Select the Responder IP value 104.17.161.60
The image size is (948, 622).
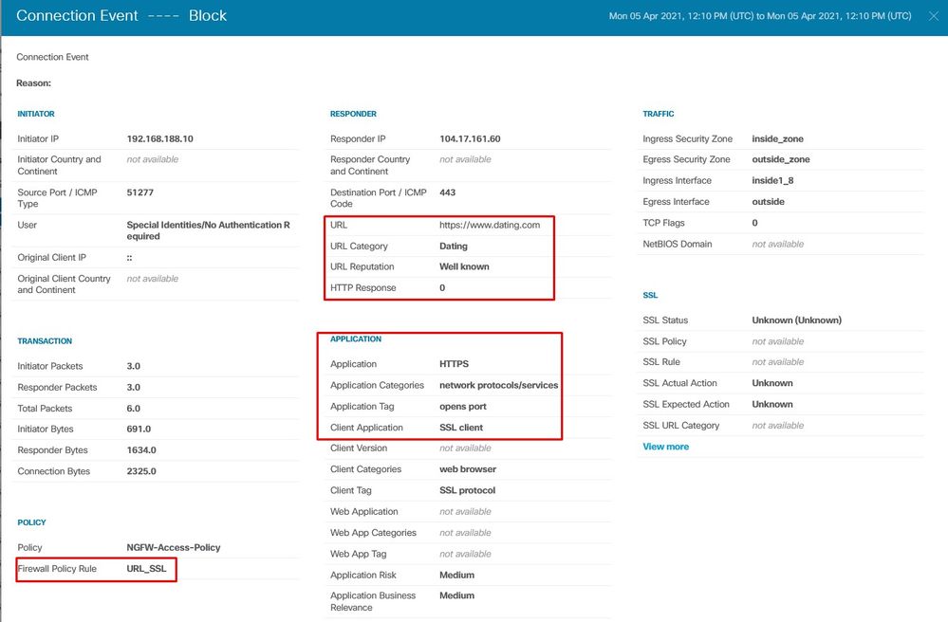(470, 138)
